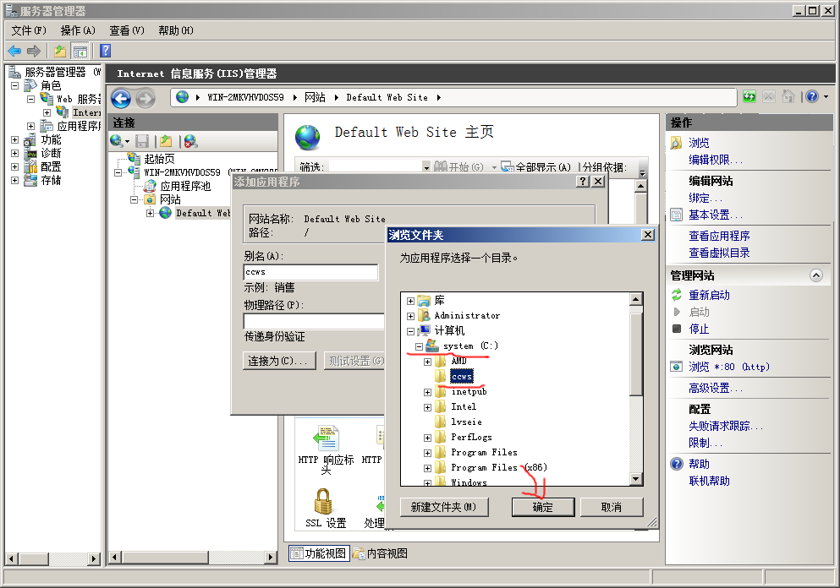840x588 pixels.
Task: Click the 别名 input field containing ccws
Action: pos(310,272)
